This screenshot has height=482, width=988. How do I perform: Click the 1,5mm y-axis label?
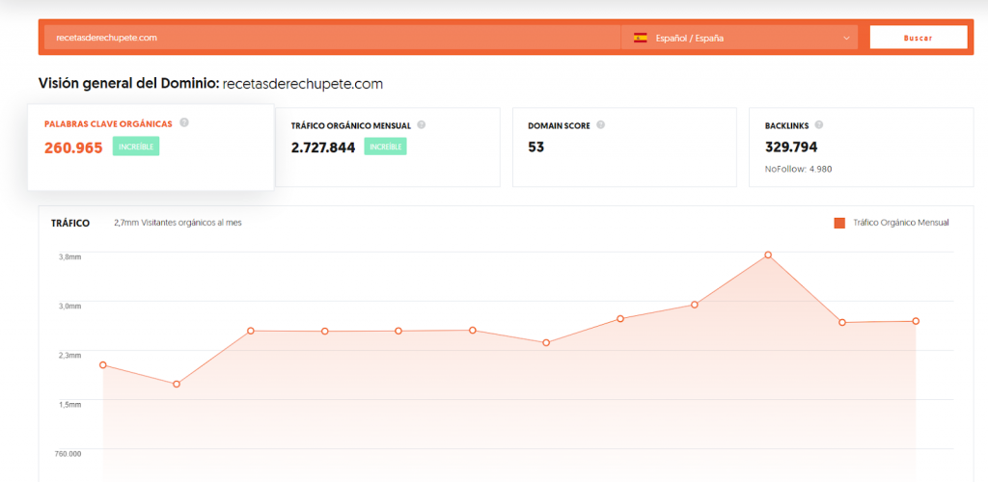click(70, 405)
